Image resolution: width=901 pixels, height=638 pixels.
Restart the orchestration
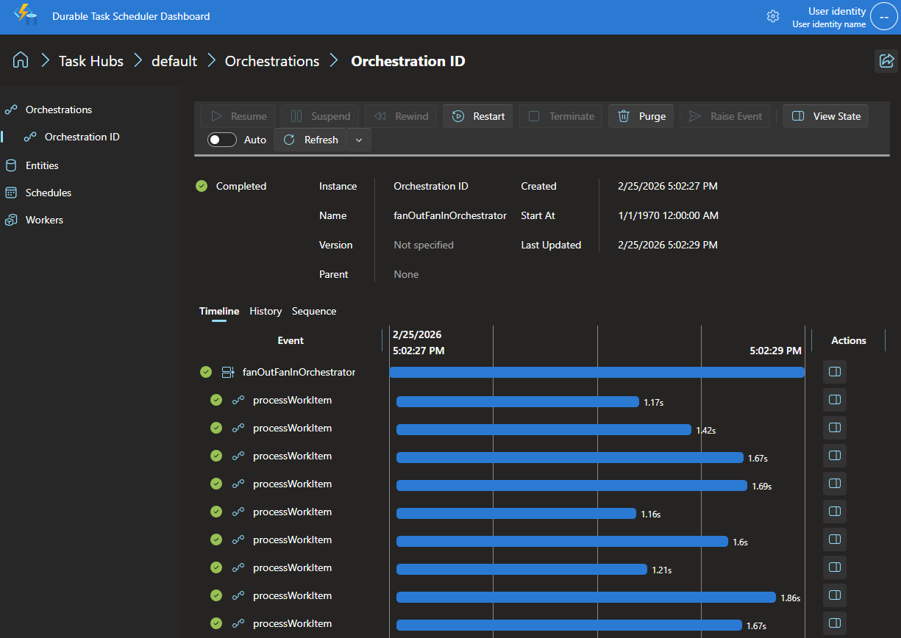(x=477, y=115)
